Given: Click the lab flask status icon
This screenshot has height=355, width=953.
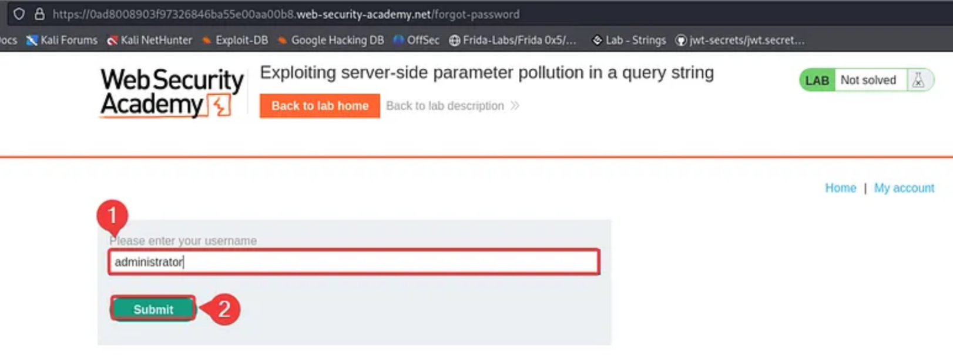Looking at the screenshot, I should tap(918, 80).
